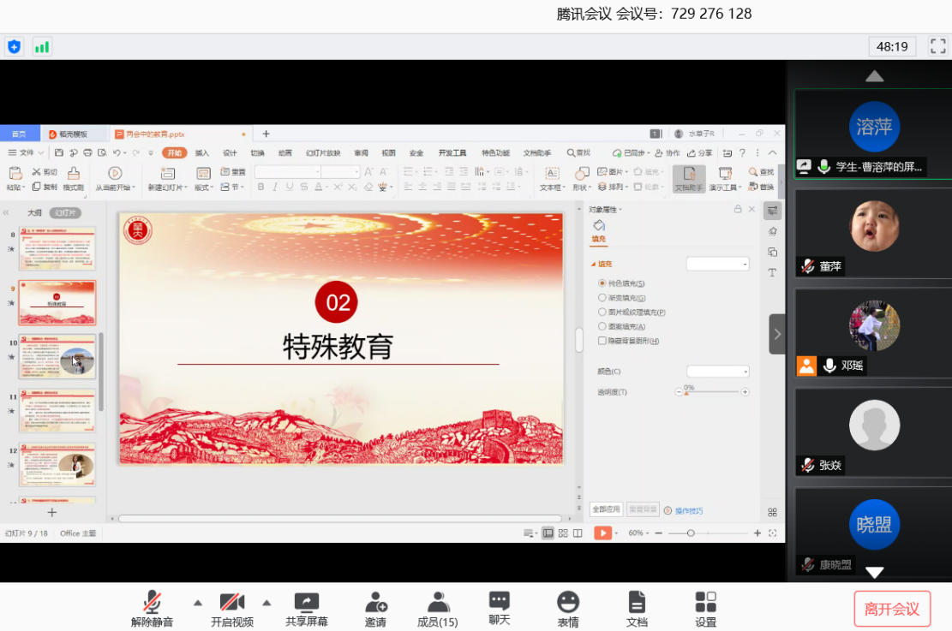Click the Leave Meeting (离开会议) button
The height and width of the screenshot is (631, 952).
coord(892,609)
